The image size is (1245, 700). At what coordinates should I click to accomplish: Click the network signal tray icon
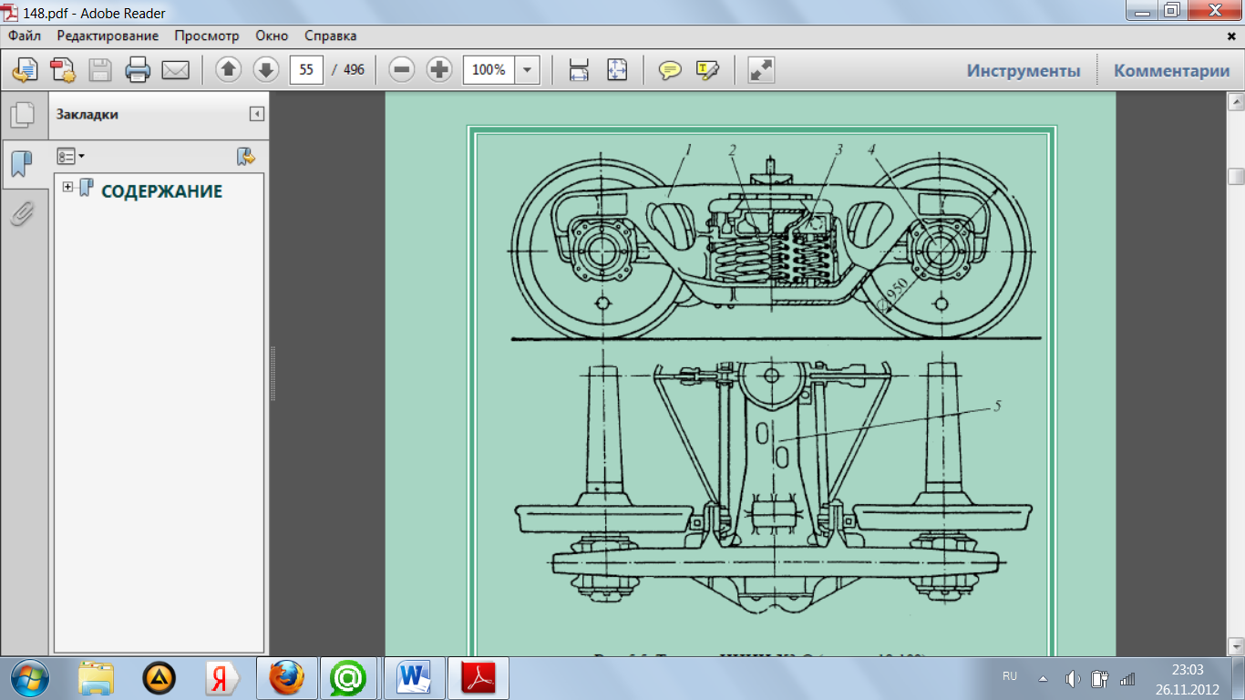1128,679
